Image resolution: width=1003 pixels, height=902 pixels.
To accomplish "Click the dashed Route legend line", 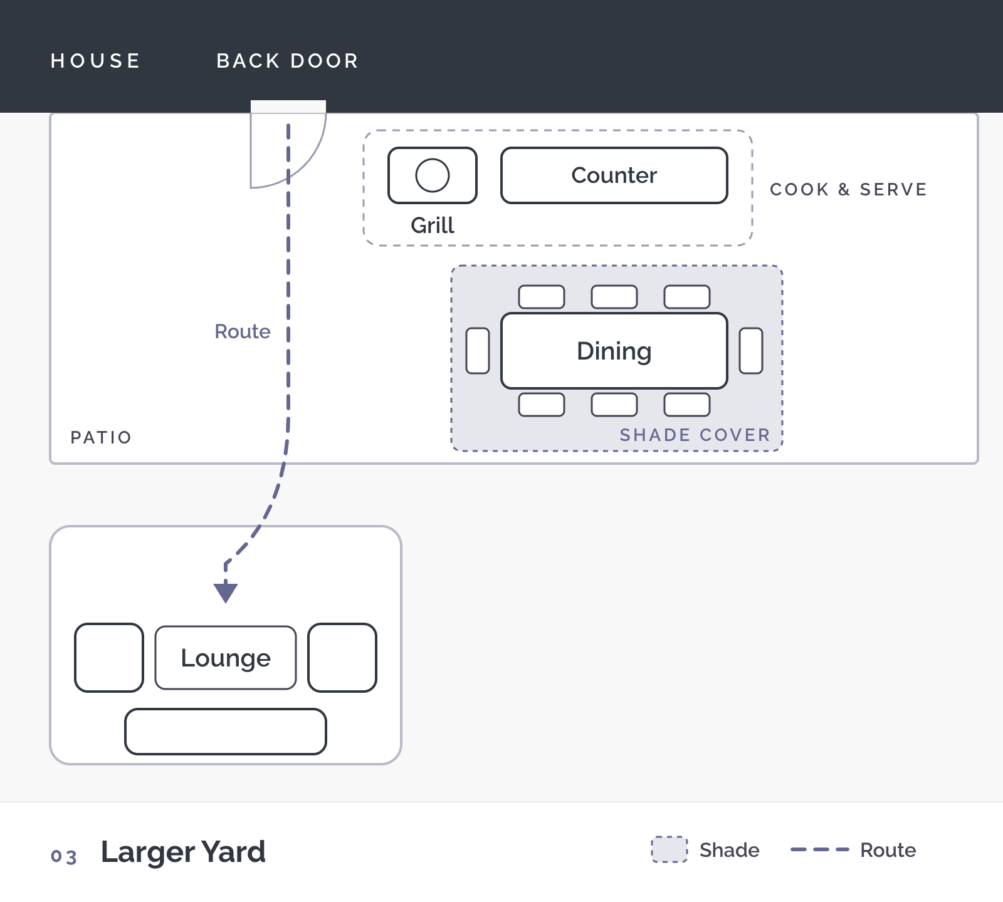I will 820,850.
